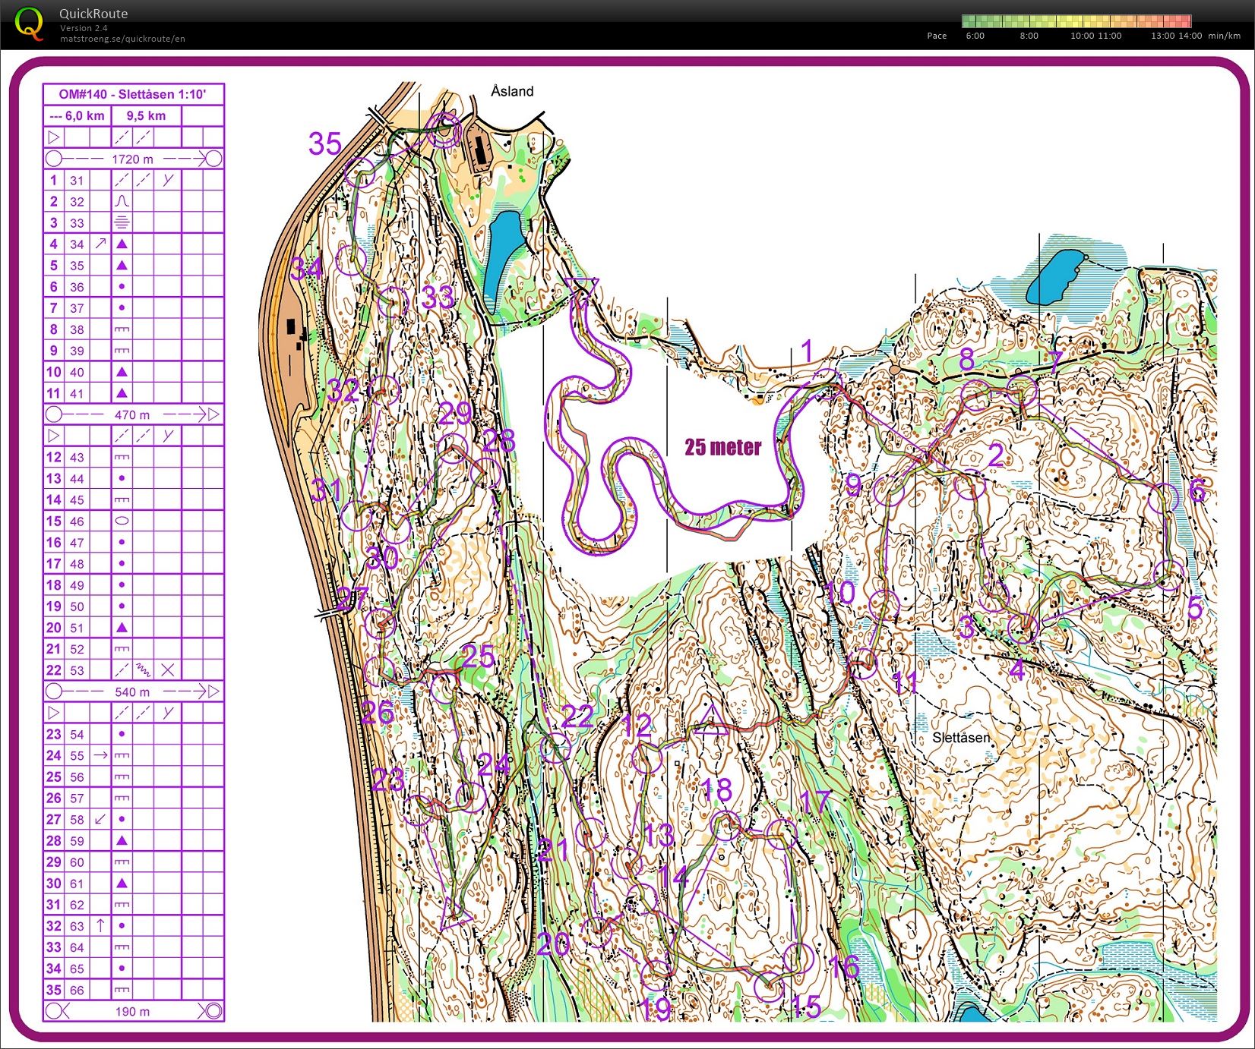Click the QuickRoute Q logo icon
1255x1049 pixels.
[29, 24]
